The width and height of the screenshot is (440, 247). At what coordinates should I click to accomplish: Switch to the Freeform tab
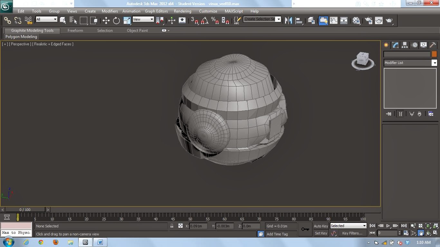(x=75, y=31)
